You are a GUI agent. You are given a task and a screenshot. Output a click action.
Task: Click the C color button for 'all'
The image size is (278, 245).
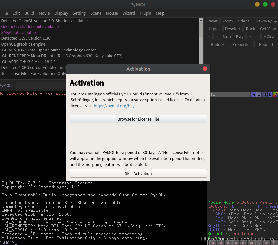[x=275, y=94]
